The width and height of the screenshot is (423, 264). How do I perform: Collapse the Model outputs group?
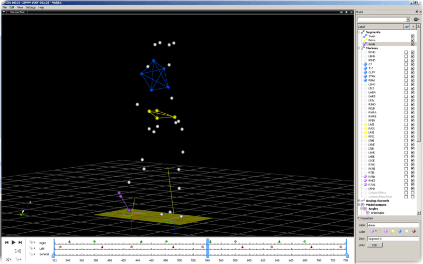coord(359,205)
